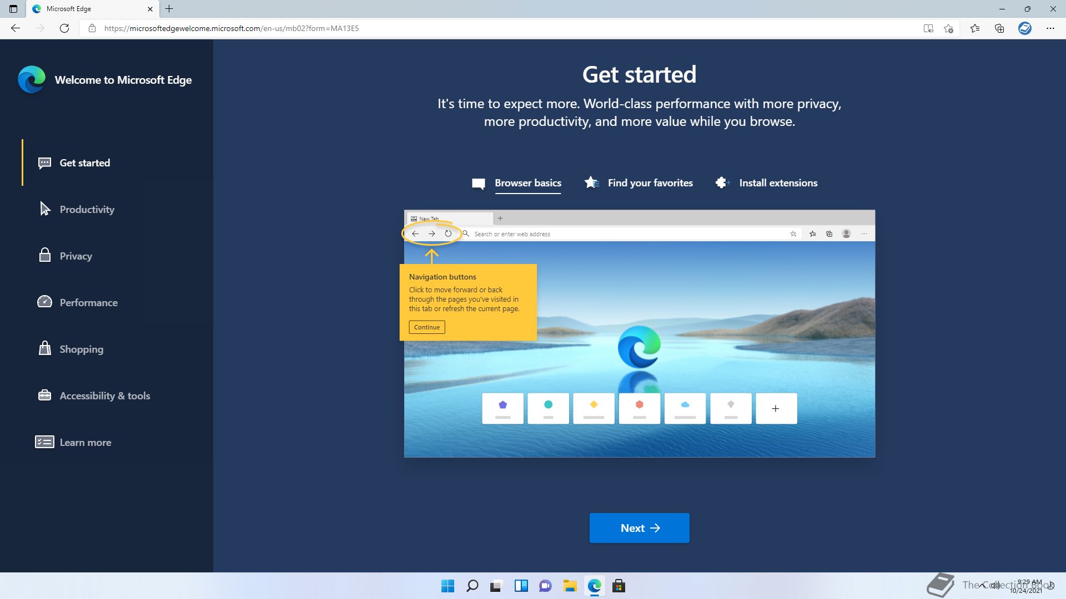The width and height of the screenshot is (1066, 599).
Task: Click the demo browser preview image
Action: (x=640, y=333)
